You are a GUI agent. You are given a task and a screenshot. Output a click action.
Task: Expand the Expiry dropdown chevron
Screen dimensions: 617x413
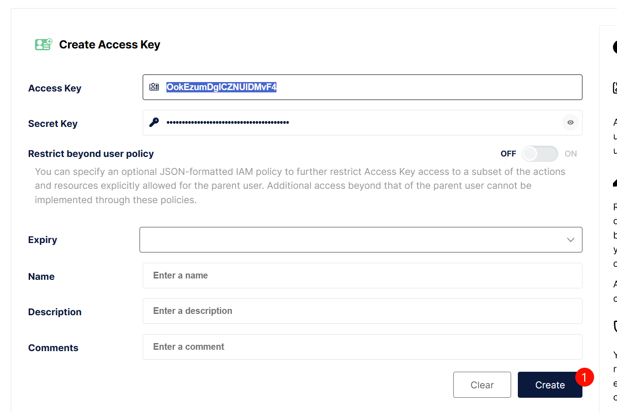coord(570,240)
